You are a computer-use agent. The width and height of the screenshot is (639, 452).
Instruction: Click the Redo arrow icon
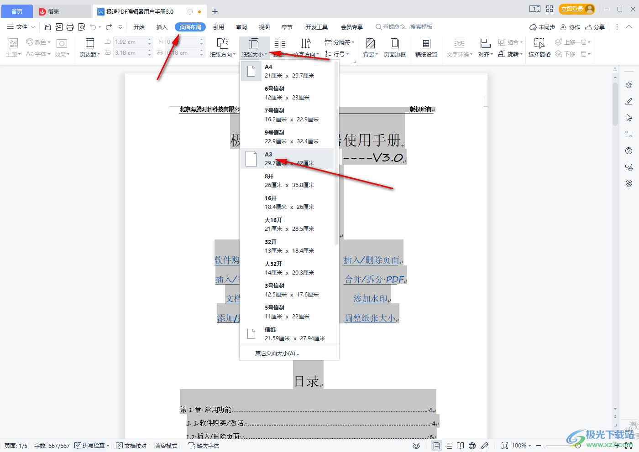[x=109, y=27]
